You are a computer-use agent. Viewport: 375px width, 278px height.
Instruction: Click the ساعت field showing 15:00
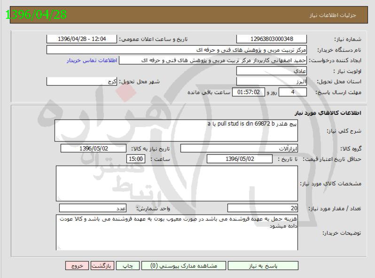(x=136, y=159)
